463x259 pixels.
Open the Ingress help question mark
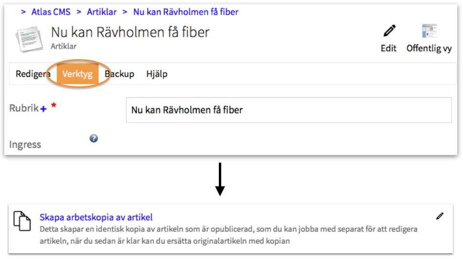click(94, 138)
